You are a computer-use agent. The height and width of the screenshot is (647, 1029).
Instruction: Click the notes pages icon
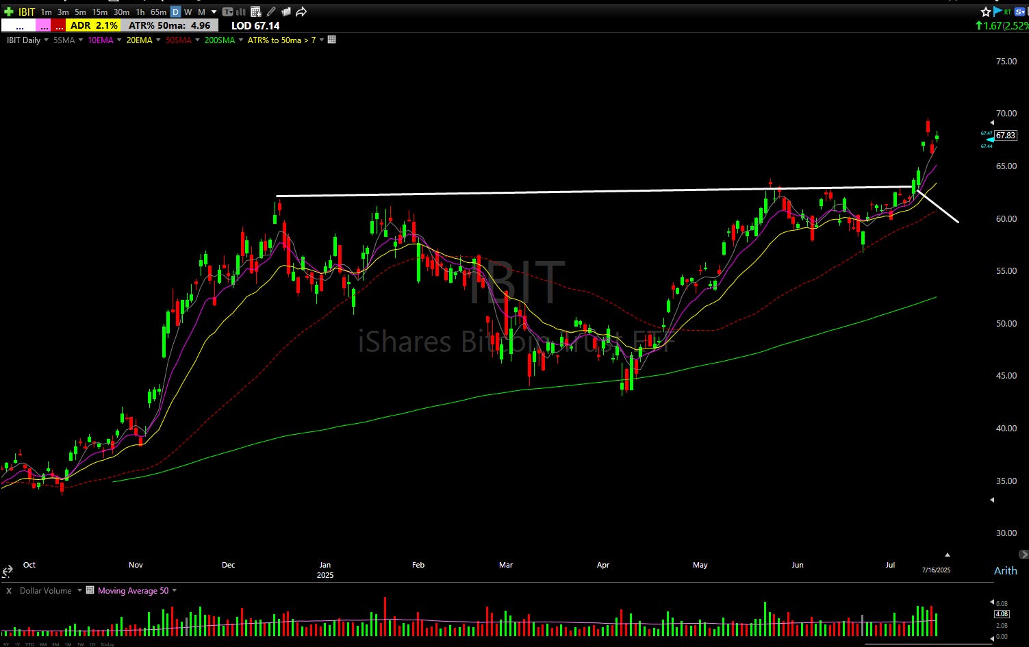point(286,12)
